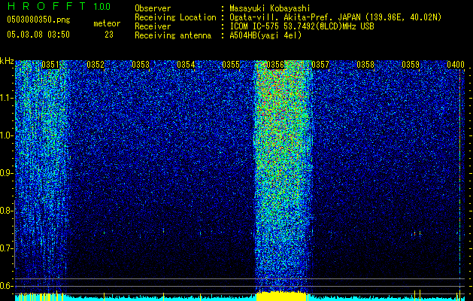Click the HROFFT 1.0.0 title text

(x=59, y=6)
